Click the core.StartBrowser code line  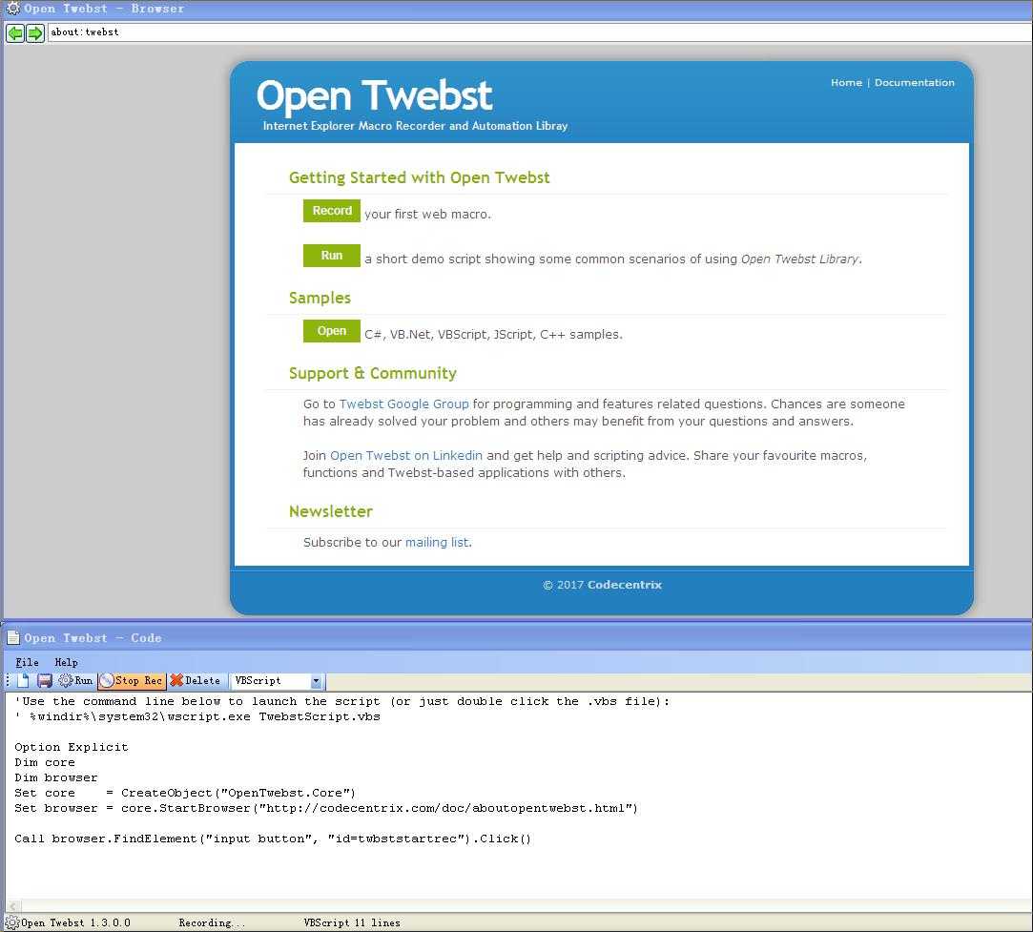click(x=326, y=808)
